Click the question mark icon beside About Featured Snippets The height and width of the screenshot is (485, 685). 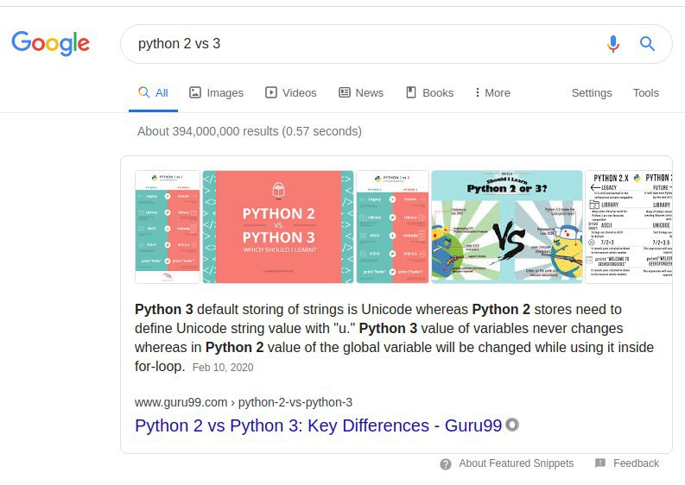click(x=446, y=464)
